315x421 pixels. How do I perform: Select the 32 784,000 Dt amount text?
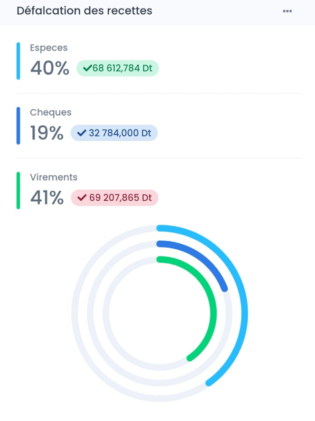(x=120, y=133)
